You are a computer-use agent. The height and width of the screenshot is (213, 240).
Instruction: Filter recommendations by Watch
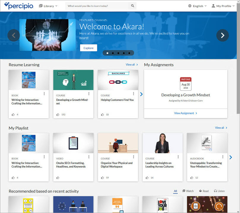point(188,191)
